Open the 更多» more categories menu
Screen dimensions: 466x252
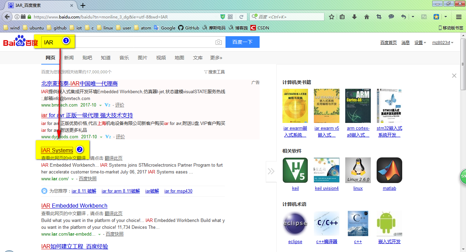click(216, 58)
